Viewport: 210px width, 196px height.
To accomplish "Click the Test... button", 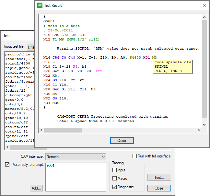I will tap(159, 178).
